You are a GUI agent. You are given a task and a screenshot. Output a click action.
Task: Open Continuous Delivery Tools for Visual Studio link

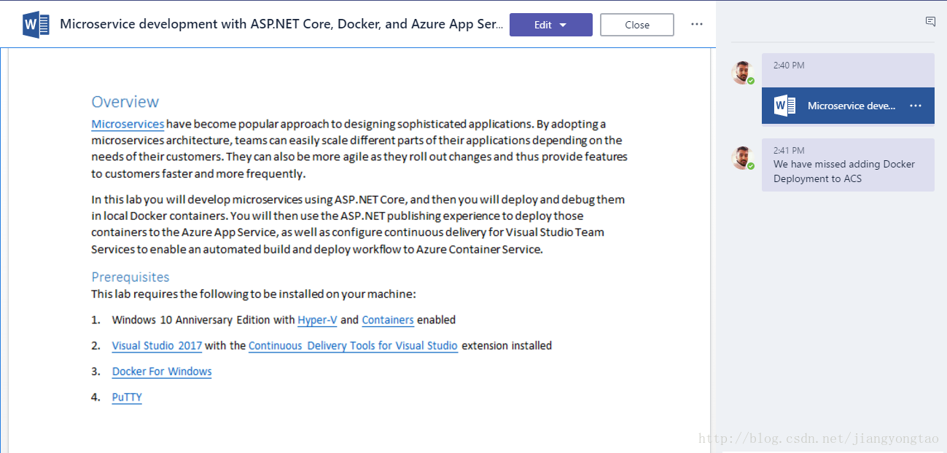point(353,346)
